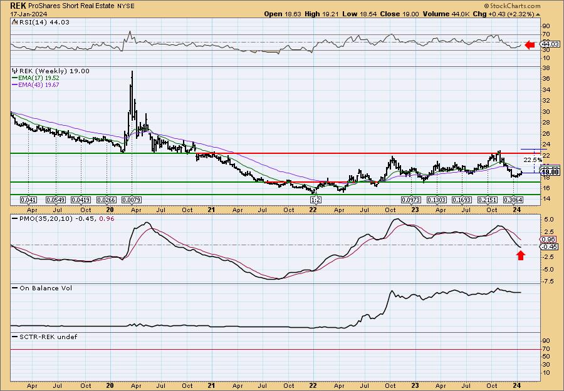Click the EMA(43) 19.67 legend text
The image size is (564, 391).
tap(39, 85)
